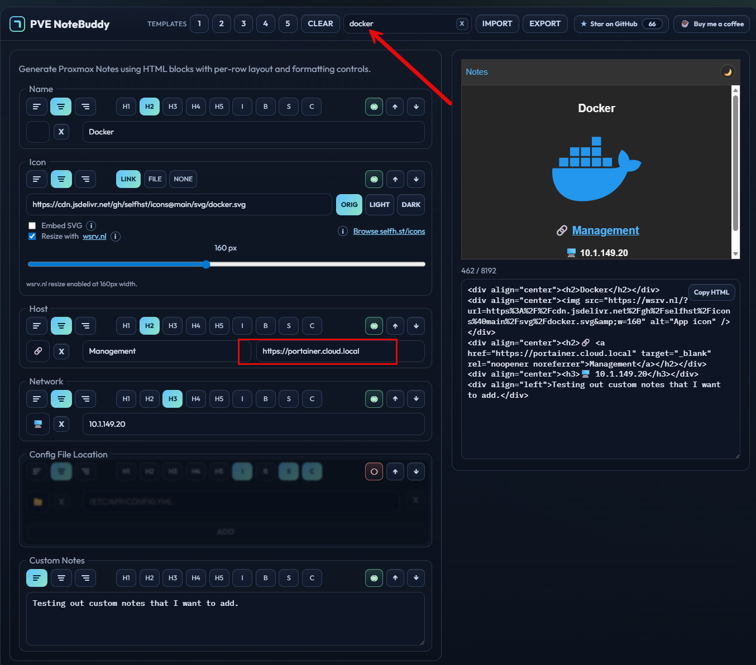Open the Browse selfh.st/icons link
Viewport: 756px width, 665px height.
[389, 230]
